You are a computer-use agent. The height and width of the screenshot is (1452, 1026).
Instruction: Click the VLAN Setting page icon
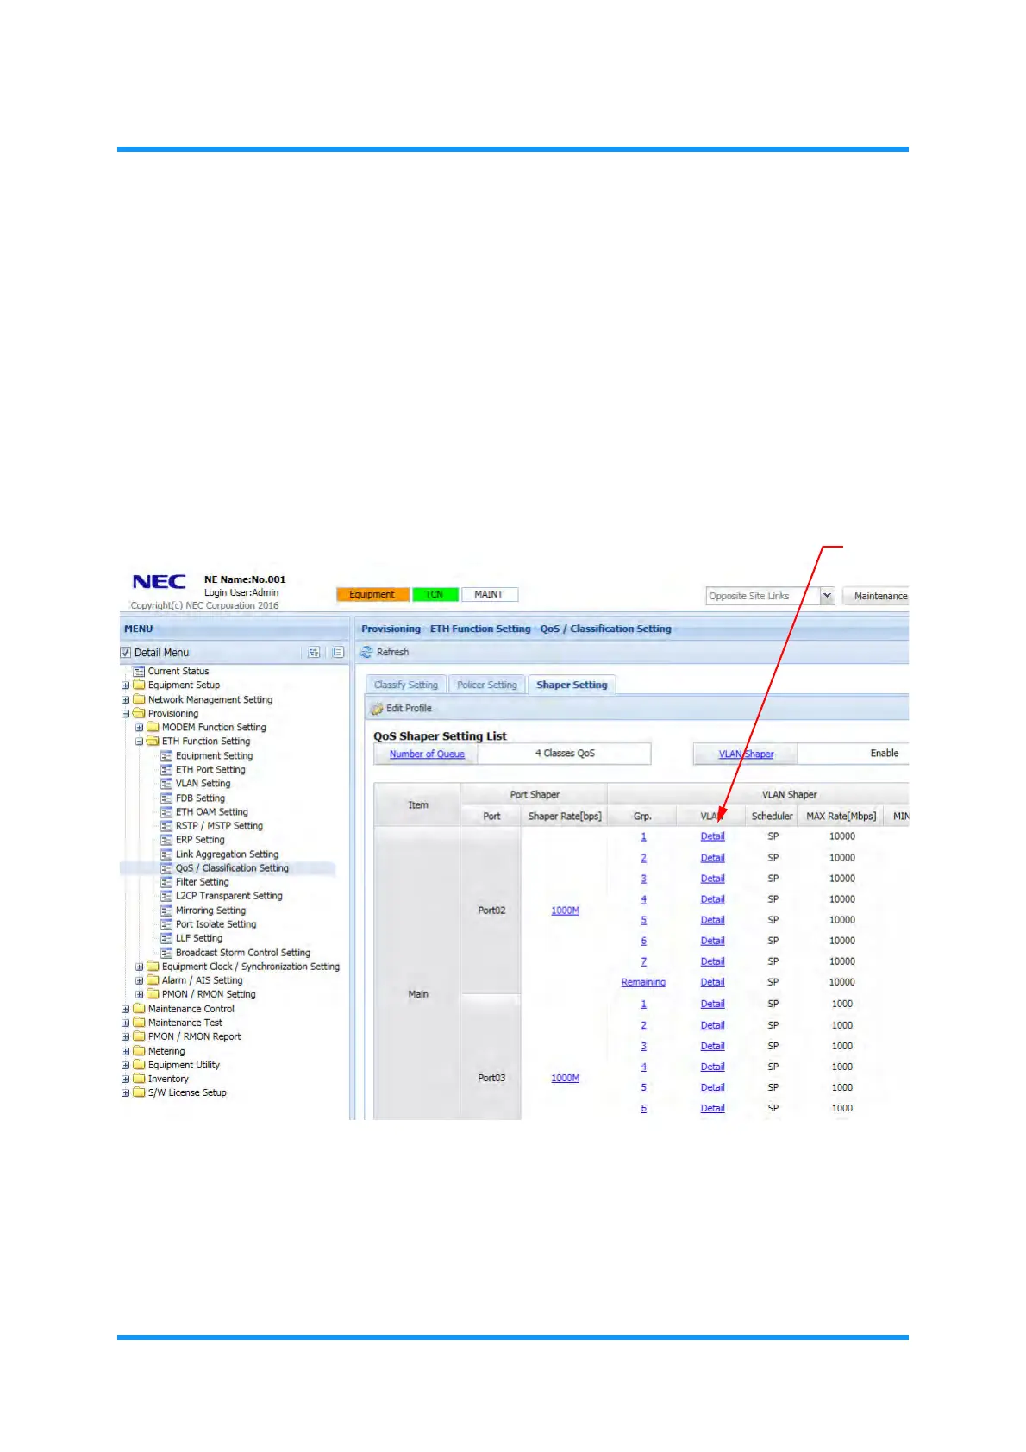[x=166, y=784]
